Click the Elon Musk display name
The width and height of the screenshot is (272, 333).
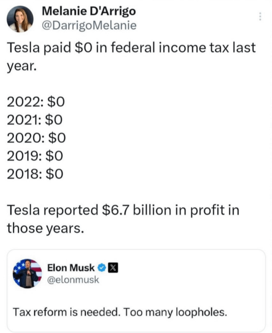[x=71, y=268]
